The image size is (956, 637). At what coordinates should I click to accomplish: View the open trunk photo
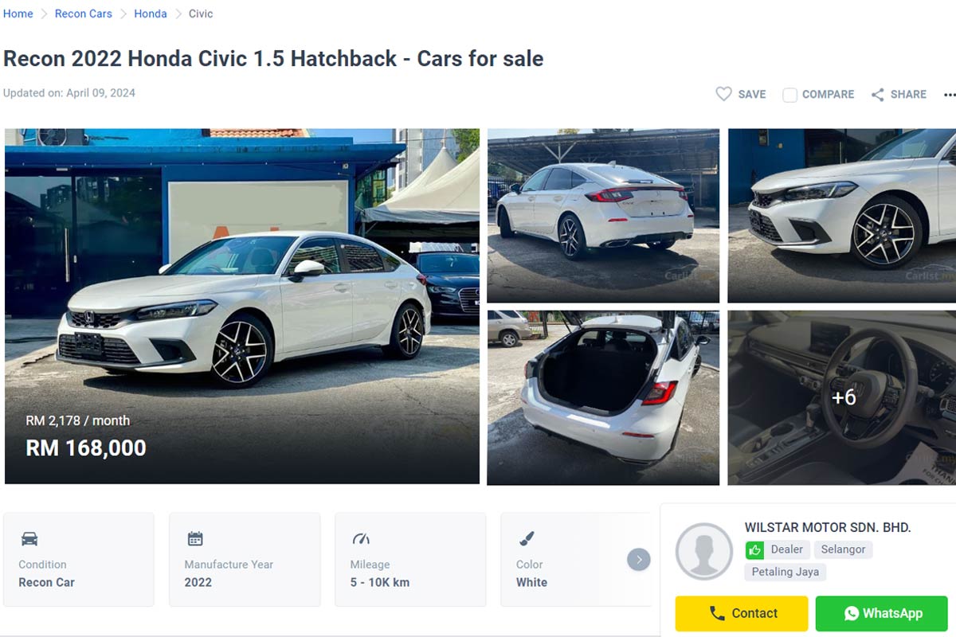coord(603,397)
